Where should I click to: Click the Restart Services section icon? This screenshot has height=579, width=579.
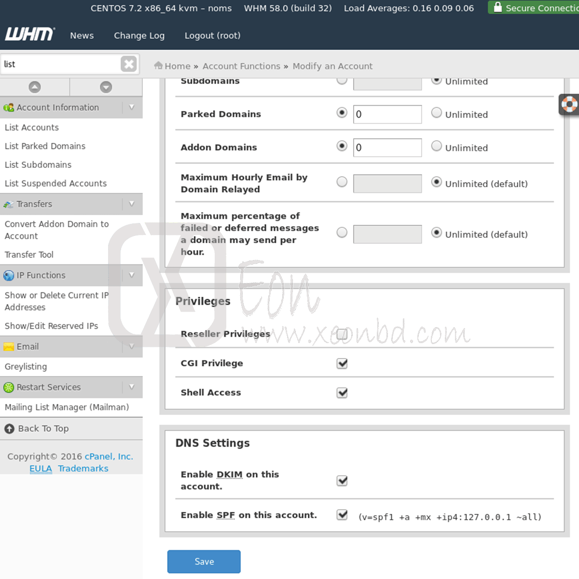[x=9, y=387]
